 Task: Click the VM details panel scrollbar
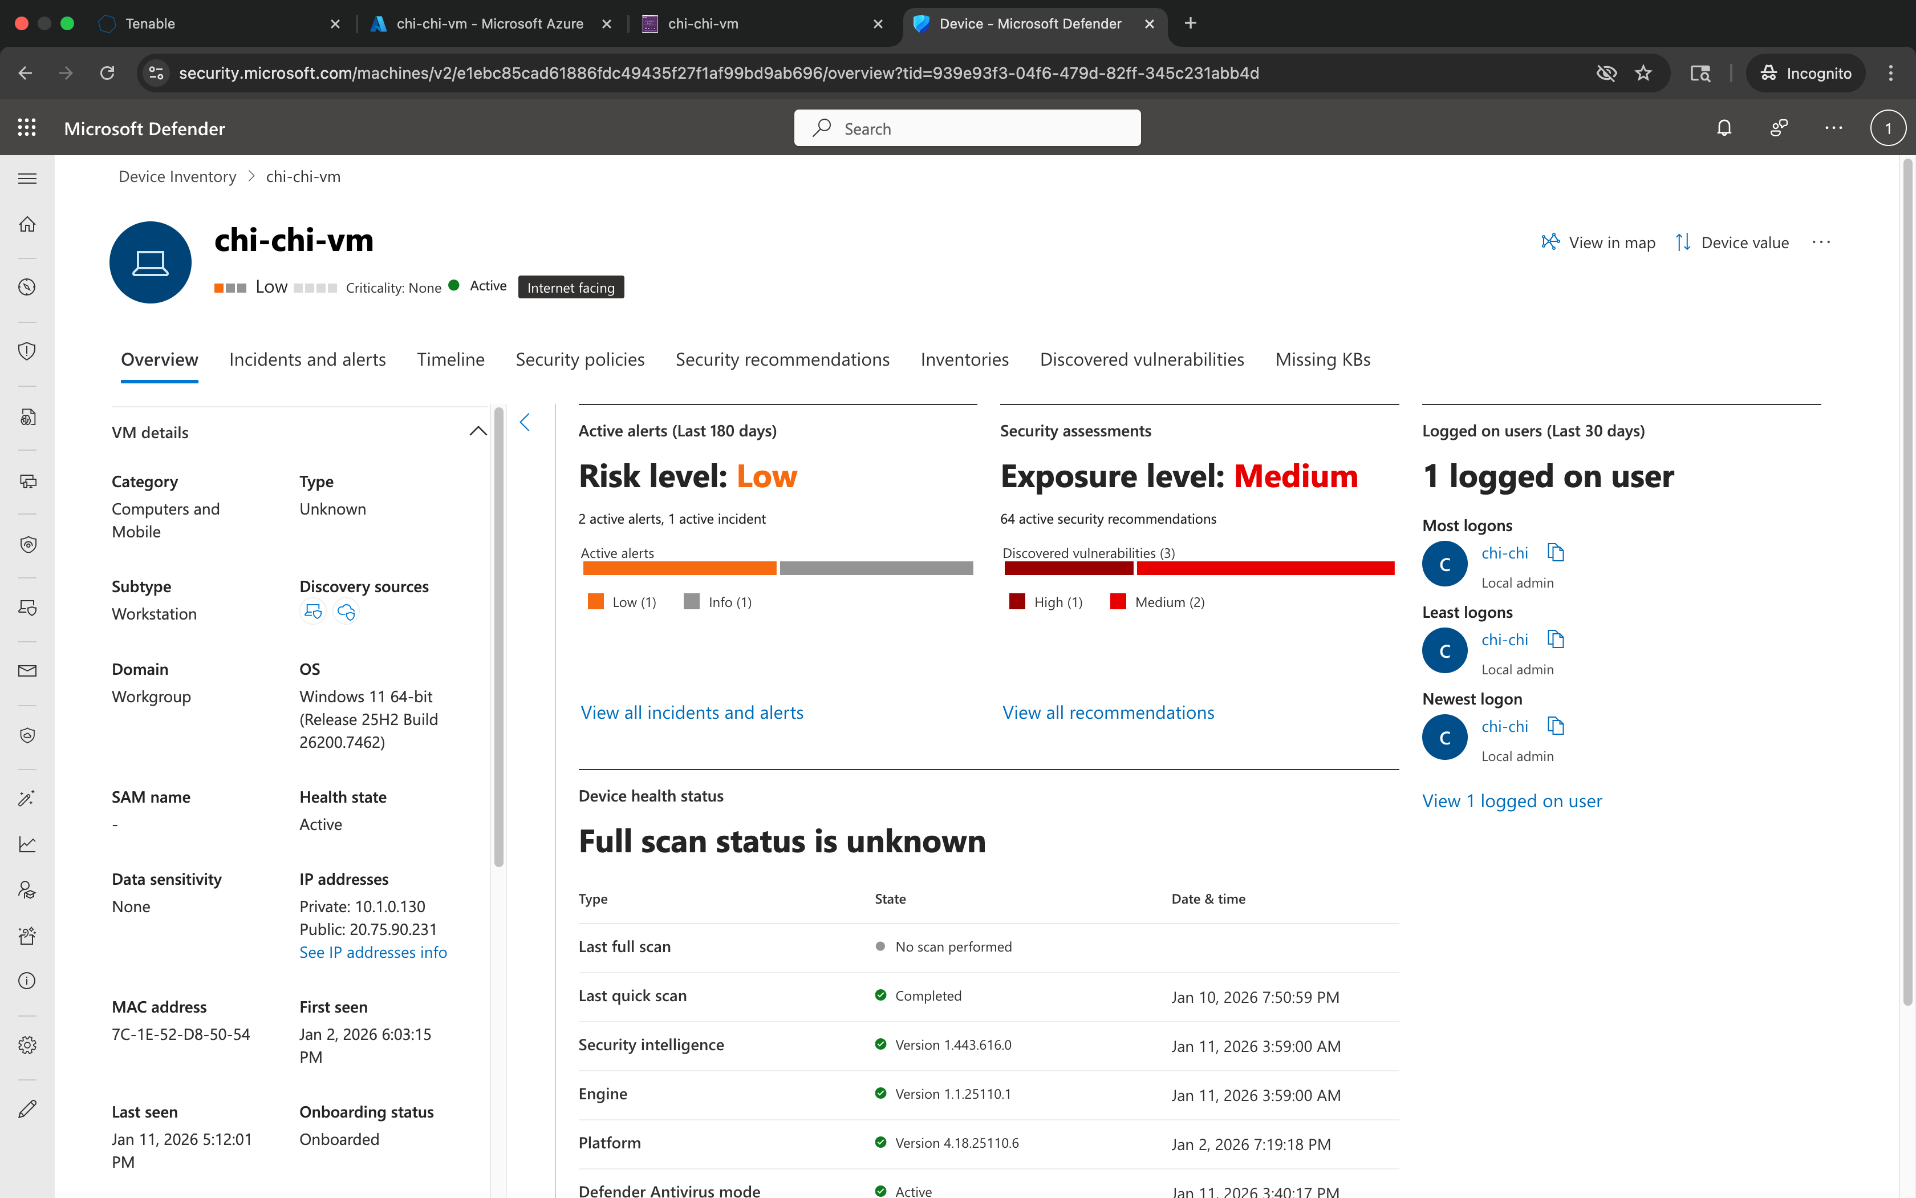tap(499, 638)
